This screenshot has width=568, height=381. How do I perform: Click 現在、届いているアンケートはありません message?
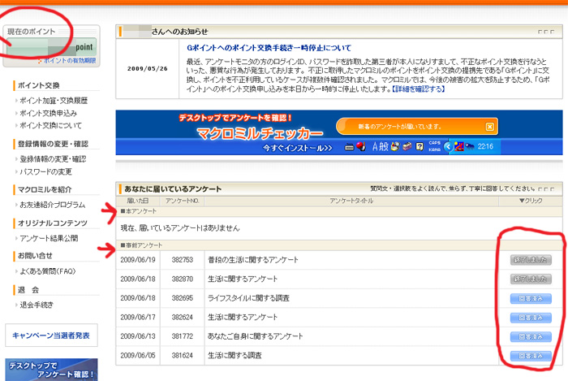point(180,228)
